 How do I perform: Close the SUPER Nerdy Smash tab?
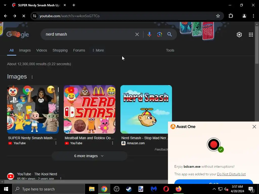point(65,5)
